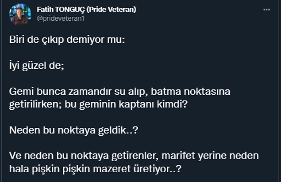Click the word "Gemi" in the tweet
This screenshot has width=281, height=182.
[x=19, y=92]
